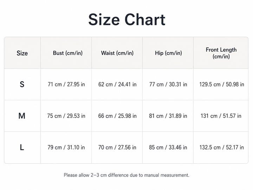Click the Waist (cm/in) header
Viewport: 253px width, 190px height.
click(x=117, y=53)
